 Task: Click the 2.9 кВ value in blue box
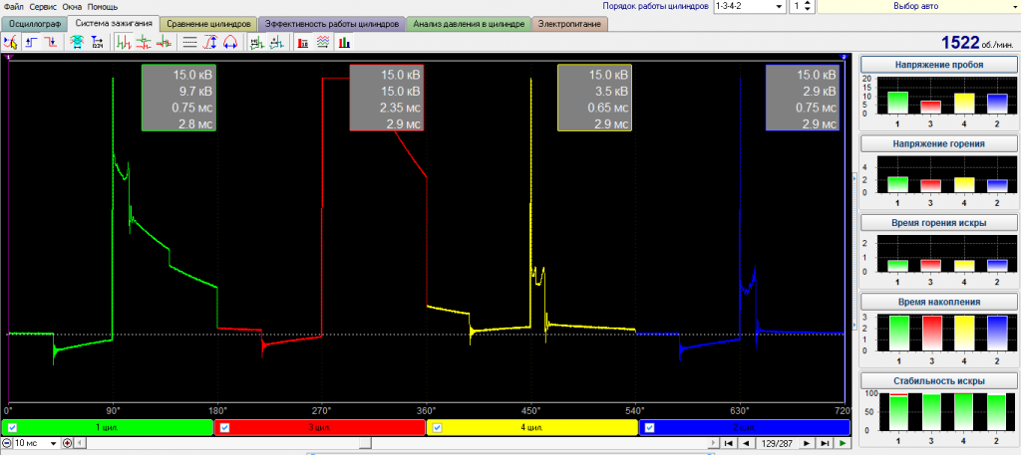click(818, 91)
